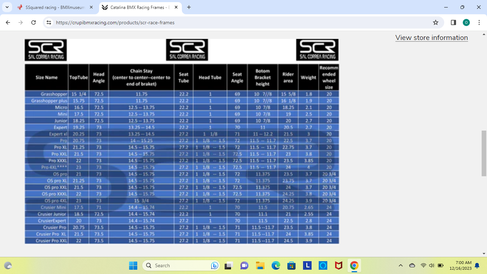487x274 pixels.
Task: Click the vertical scrollbar thumb
Action: coord(484,153)
